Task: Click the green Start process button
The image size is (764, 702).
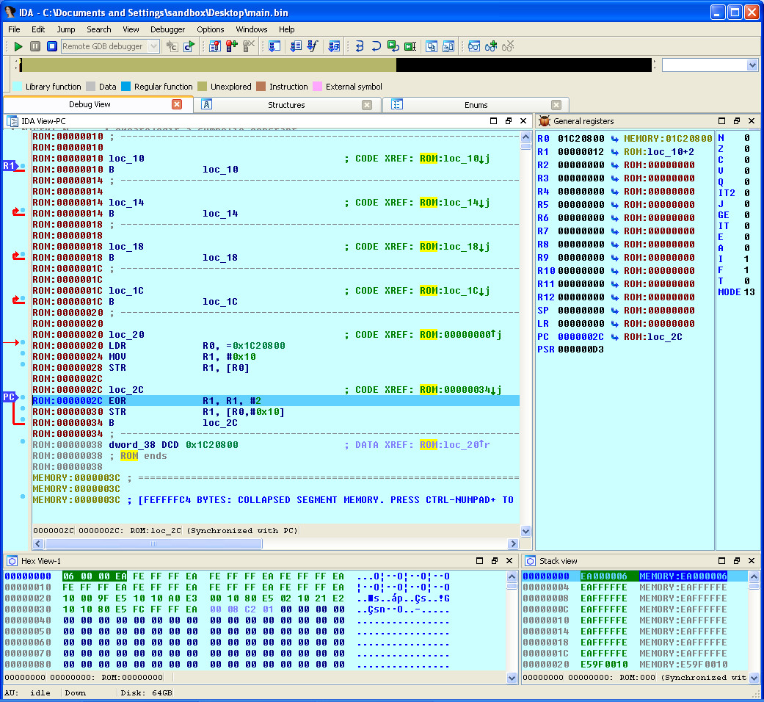Action: (x=18, y=46)
